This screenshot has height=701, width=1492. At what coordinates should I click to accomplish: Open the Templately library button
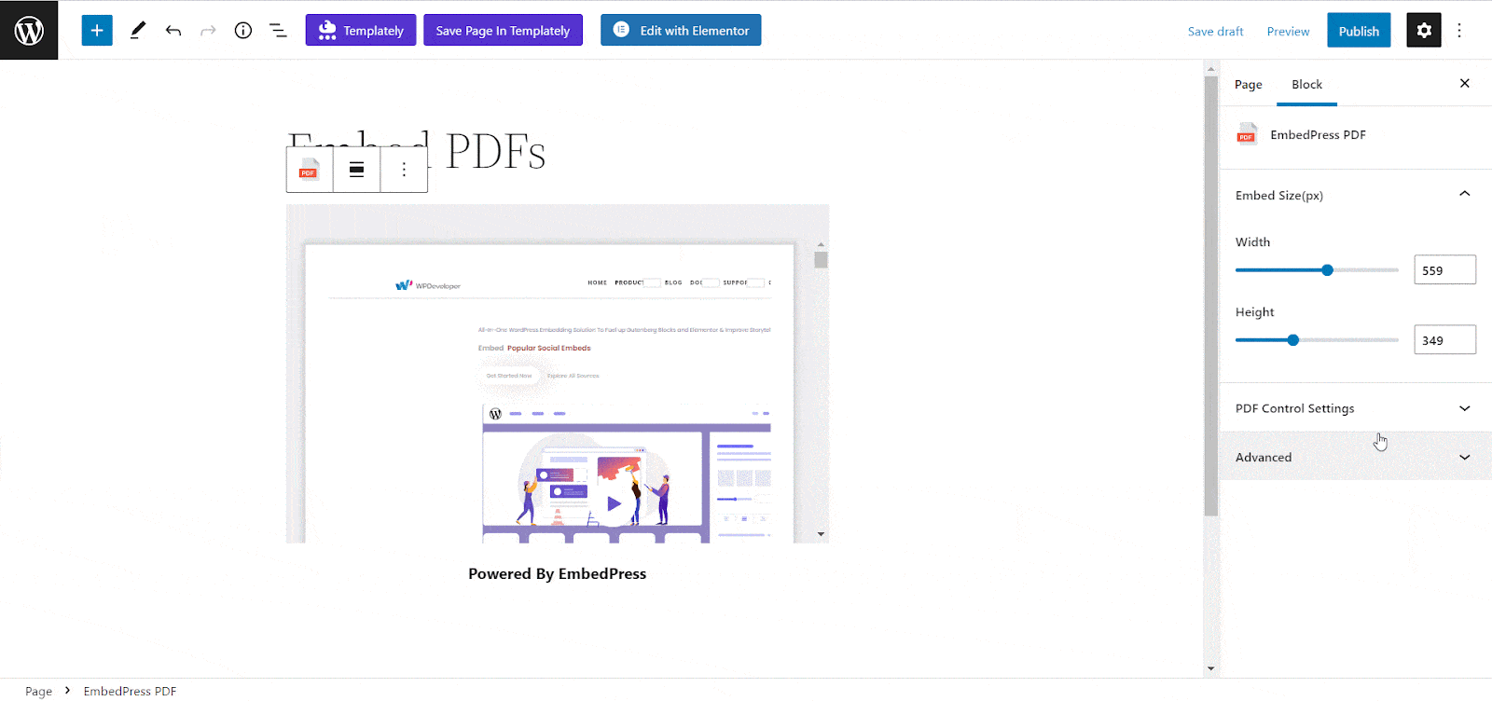[361, 30]
